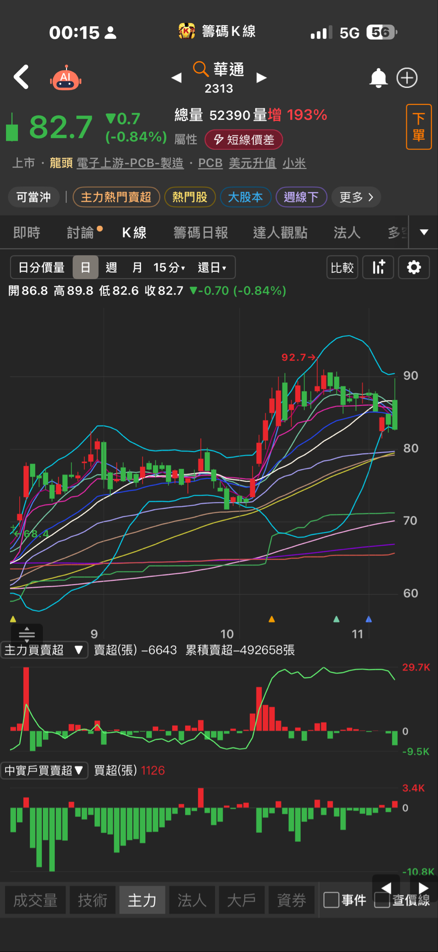Go to next stock with right arrow
The height and width of the screenshot is (952, 438).
(x=262, y=78)
